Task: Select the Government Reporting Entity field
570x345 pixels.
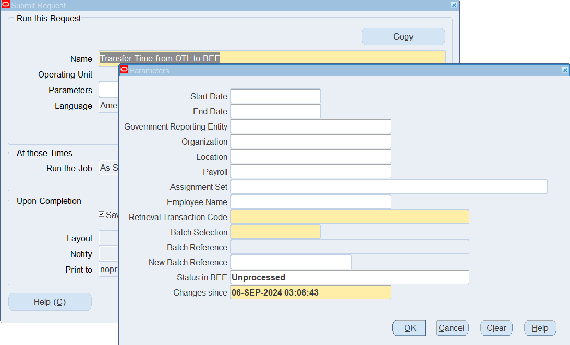Action: pyautogui.click(x=310, y=126)
